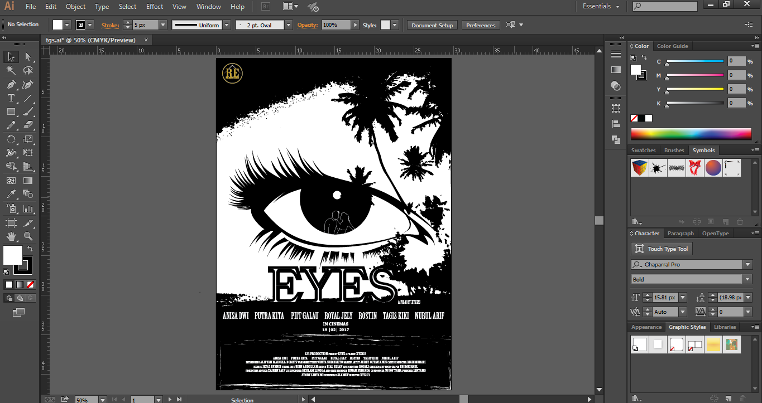Open the stroke weight dropdown
Screen dimensions: 762x403
[x=163, y=25]
